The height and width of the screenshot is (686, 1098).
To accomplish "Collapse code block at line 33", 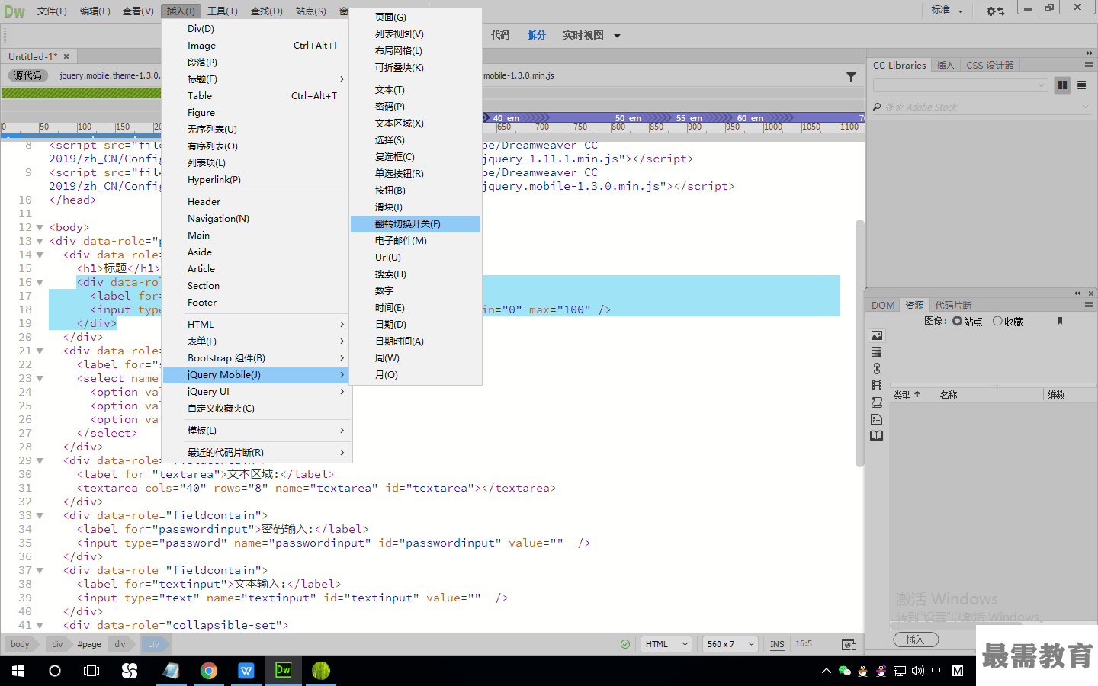I will [x=40, y=515].
